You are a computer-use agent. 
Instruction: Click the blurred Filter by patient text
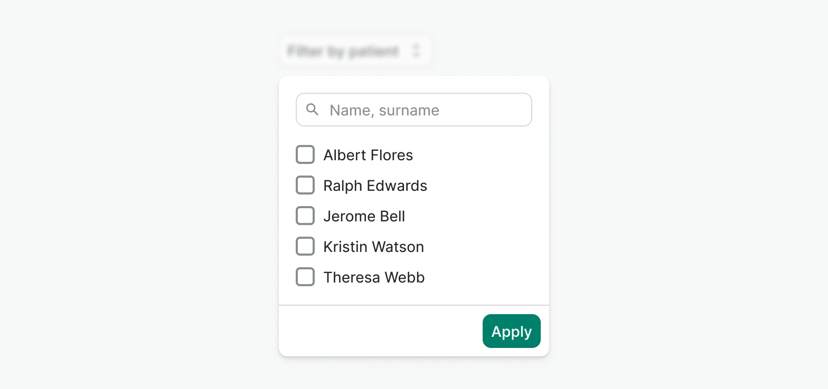tap(343, 51)
